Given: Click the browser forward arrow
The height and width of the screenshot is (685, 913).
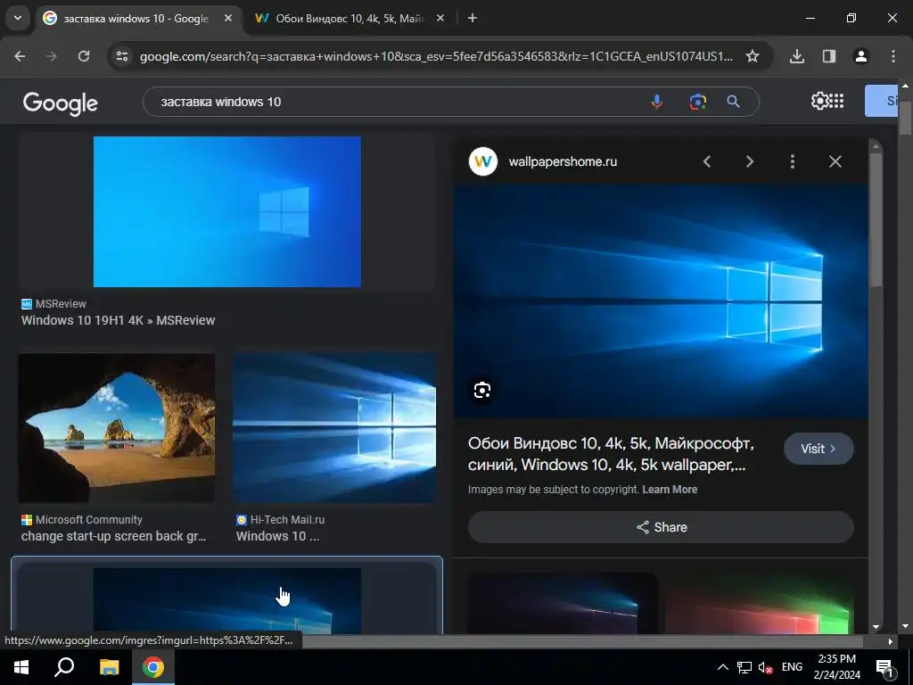Looking at the screenshot, I should click(52, 56).
